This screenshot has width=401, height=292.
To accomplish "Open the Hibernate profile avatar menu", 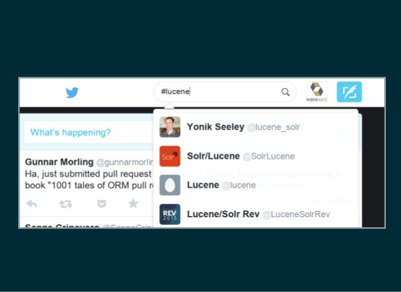I will click(317, 92).
